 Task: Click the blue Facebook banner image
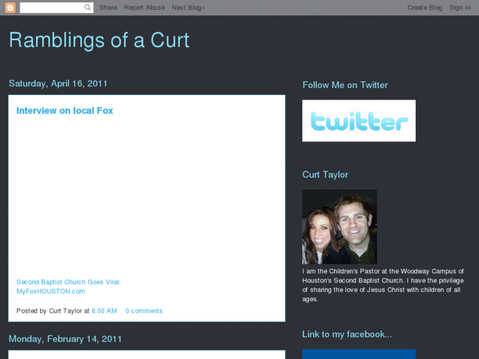(x=359, y=354)
